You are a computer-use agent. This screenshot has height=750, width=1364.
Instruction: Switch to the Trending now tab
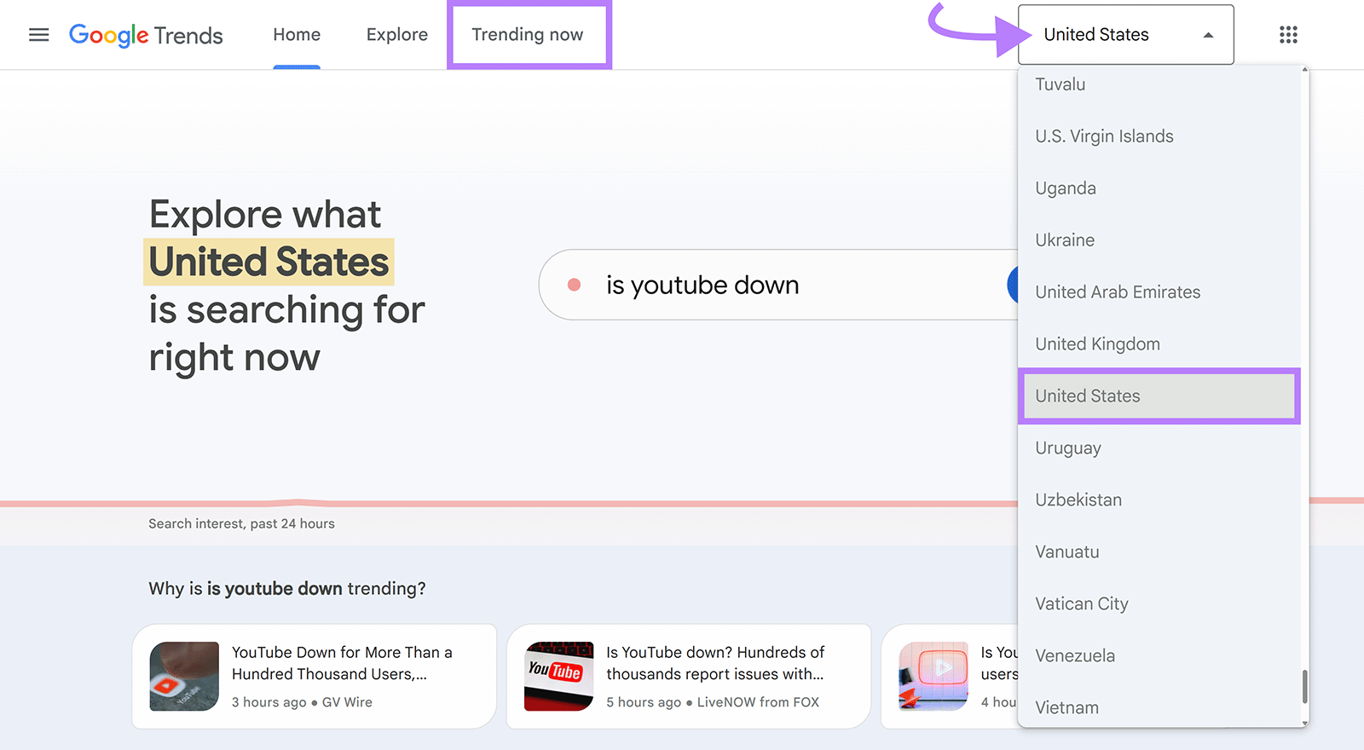pos(528,35)
